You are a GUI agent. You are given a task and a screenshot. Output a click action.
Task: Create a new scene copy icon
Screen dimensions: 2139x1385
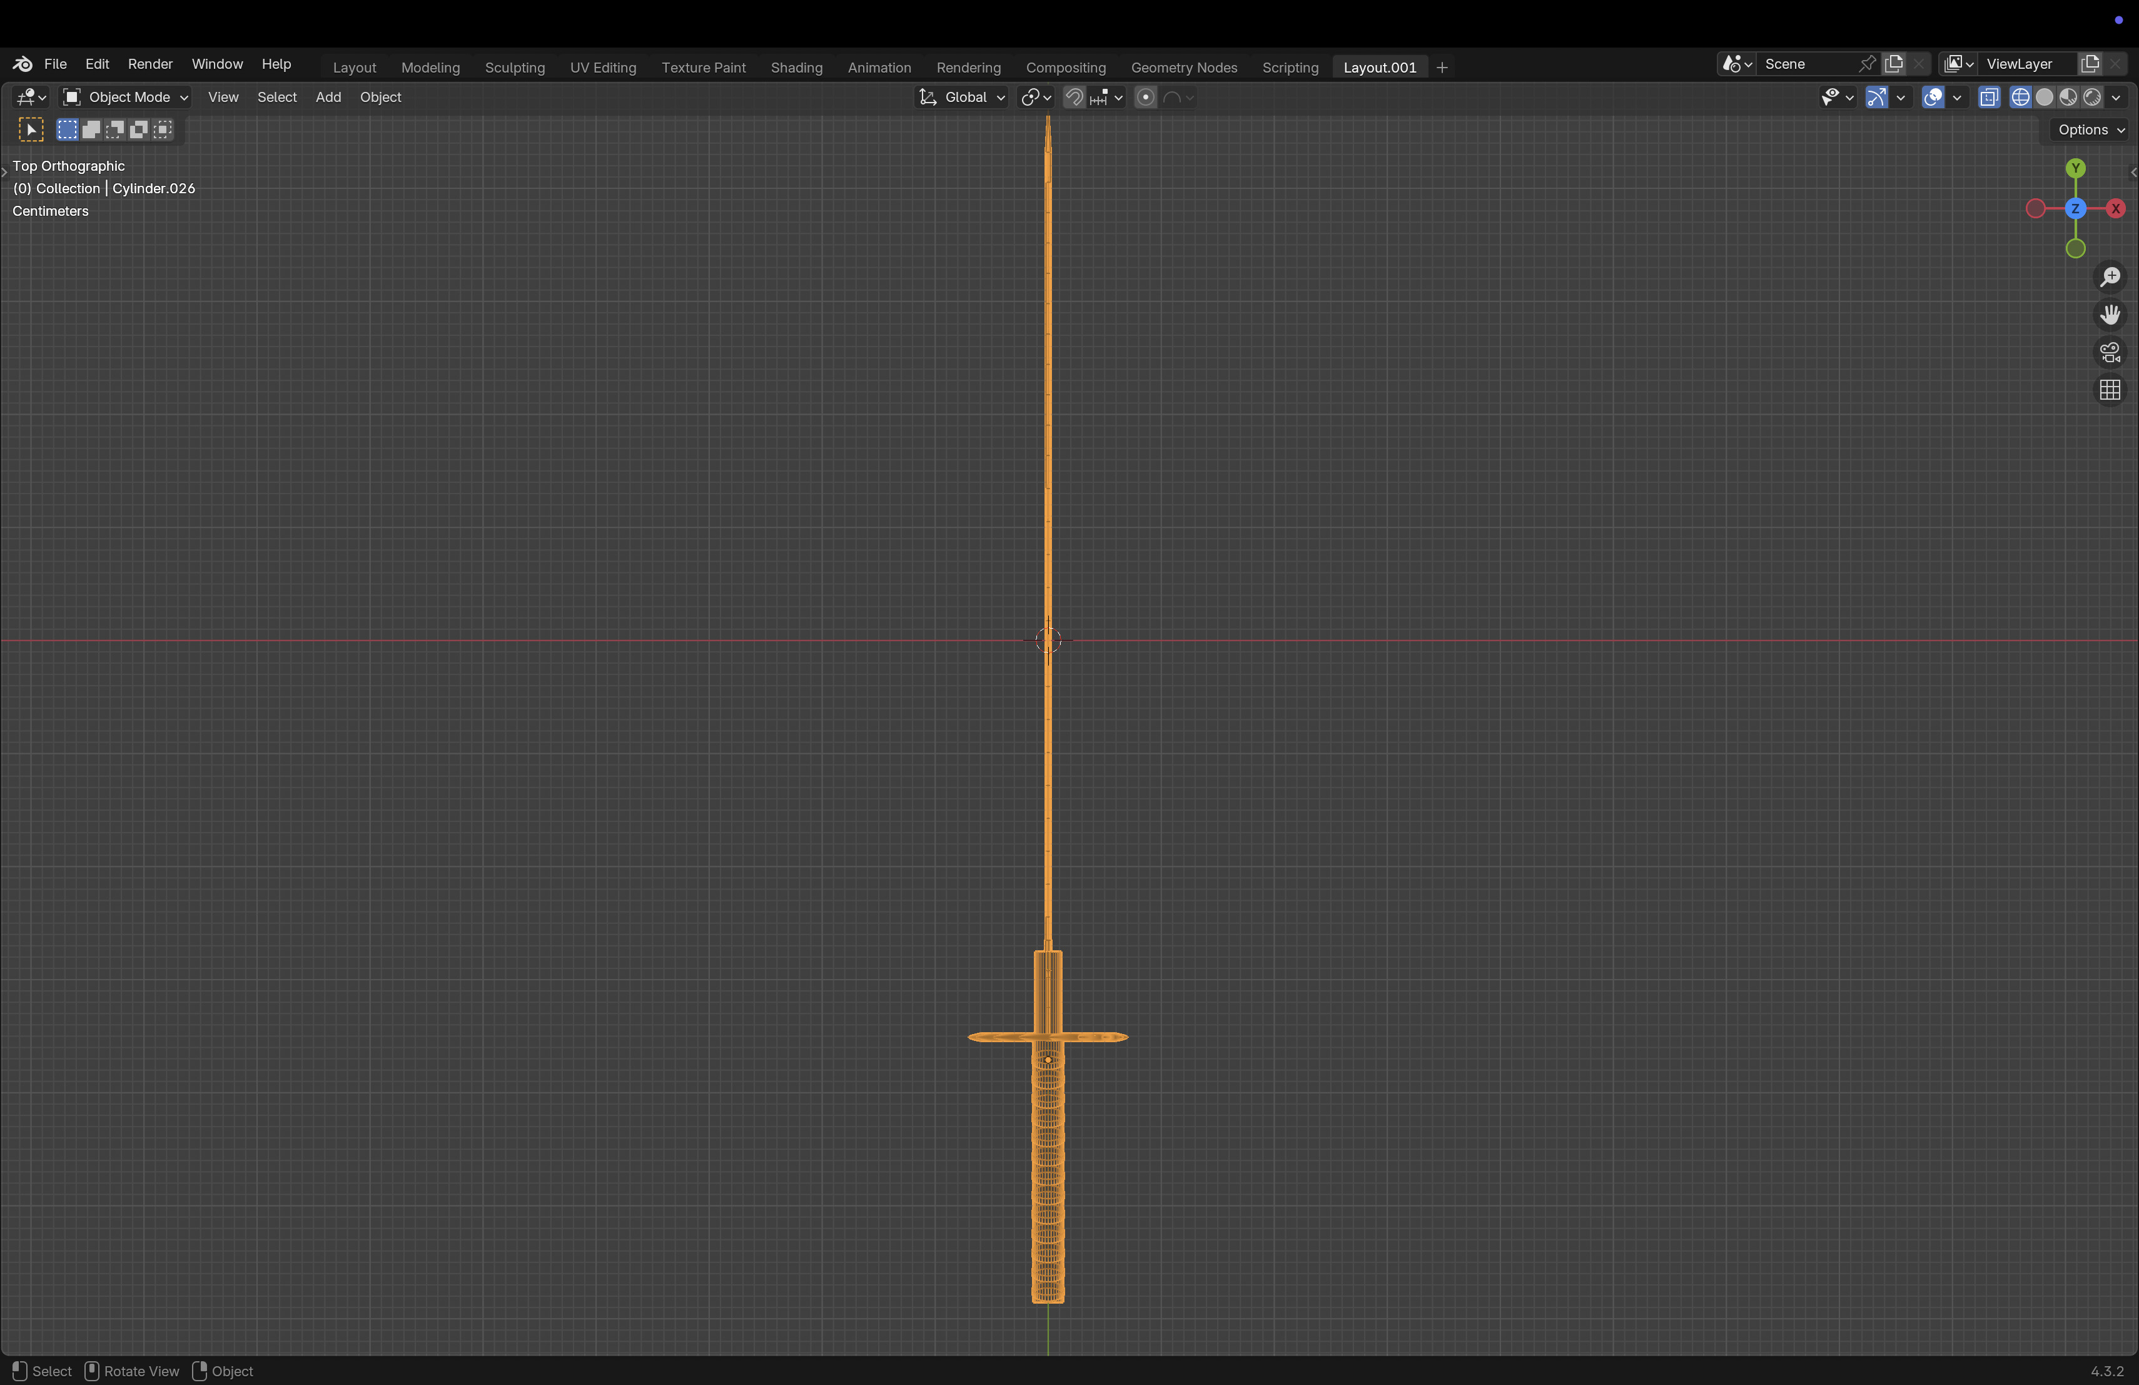click(1894, 64)
